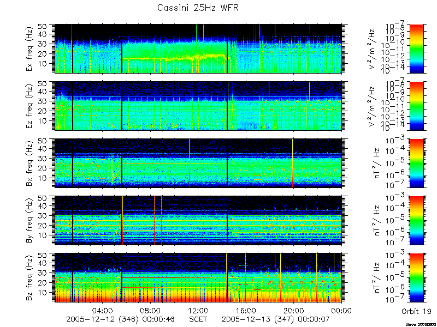Click the 20:00 time axis label

coord(294,311)
